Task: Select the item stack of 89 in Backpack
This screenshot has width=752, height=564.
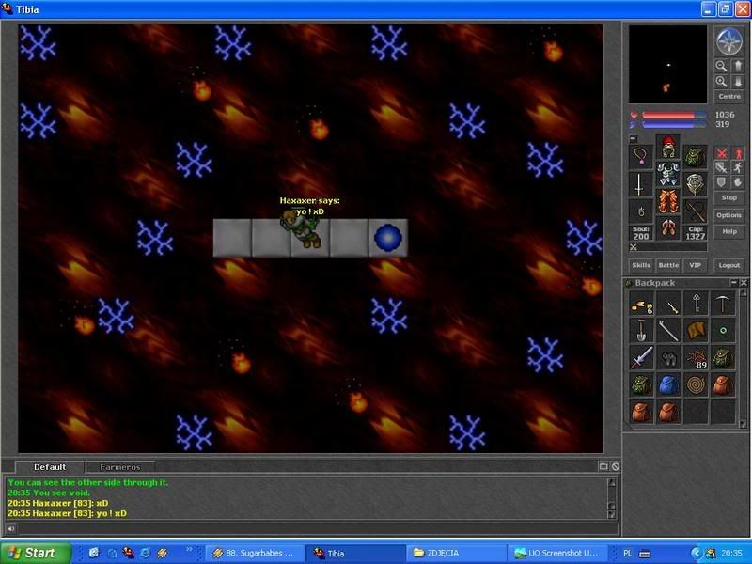Action: (697, 358)
